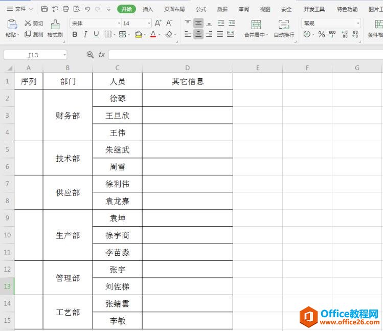Open the 宋体 font name dropdown
The height and width of the screenshot is (331, 383).
coord(119,23)
